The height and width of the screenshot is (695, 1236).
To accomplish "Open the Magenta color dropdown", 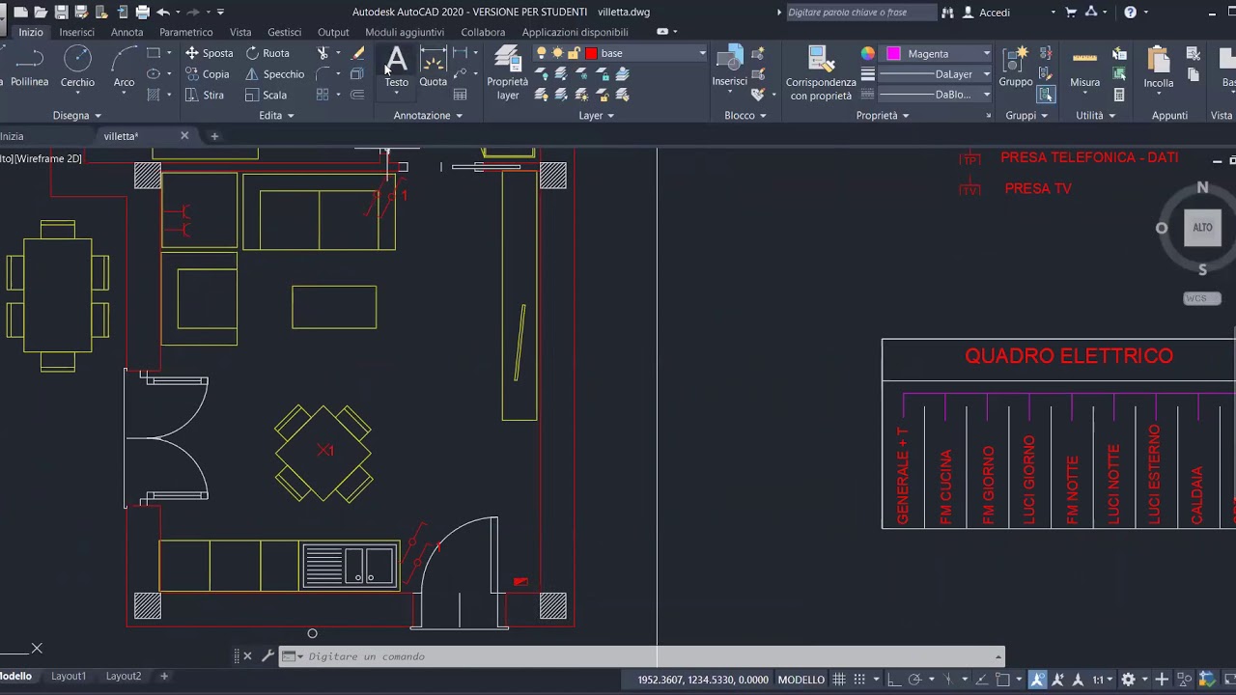I will click(x=986, y=53).
